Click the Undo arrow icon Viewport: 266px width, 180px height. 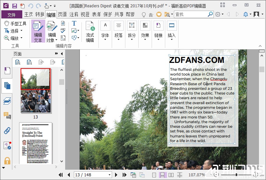(x=31, y=6)
